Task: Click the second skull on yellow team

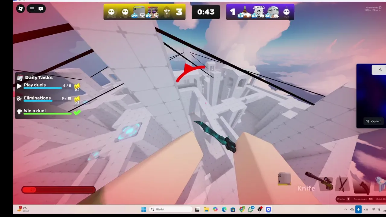Action: [x=125, y=12]
